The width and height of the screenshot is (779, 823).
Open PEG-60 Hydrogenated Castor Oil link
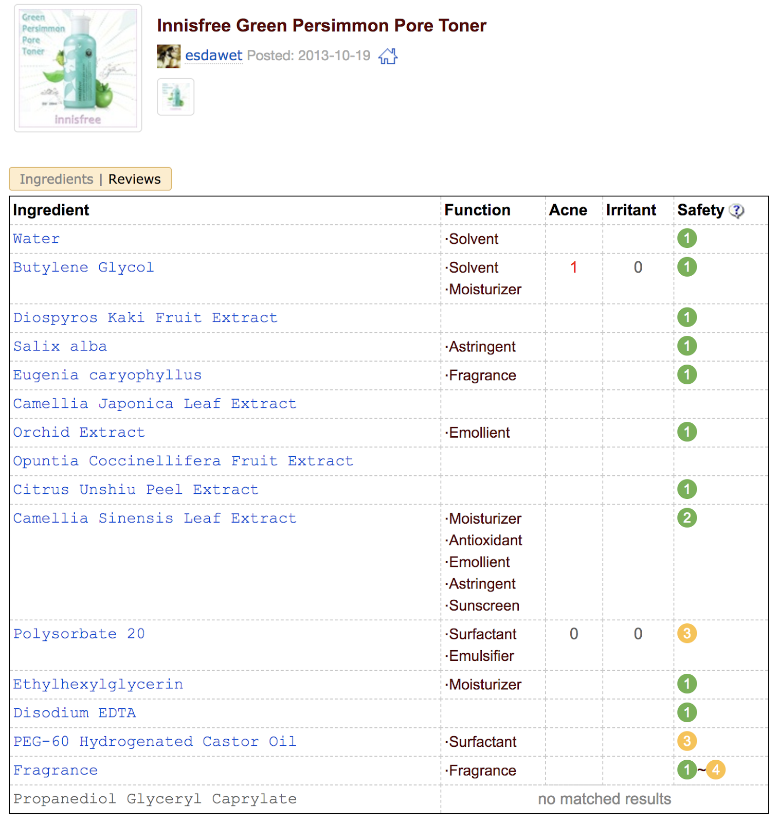[155, 741]
